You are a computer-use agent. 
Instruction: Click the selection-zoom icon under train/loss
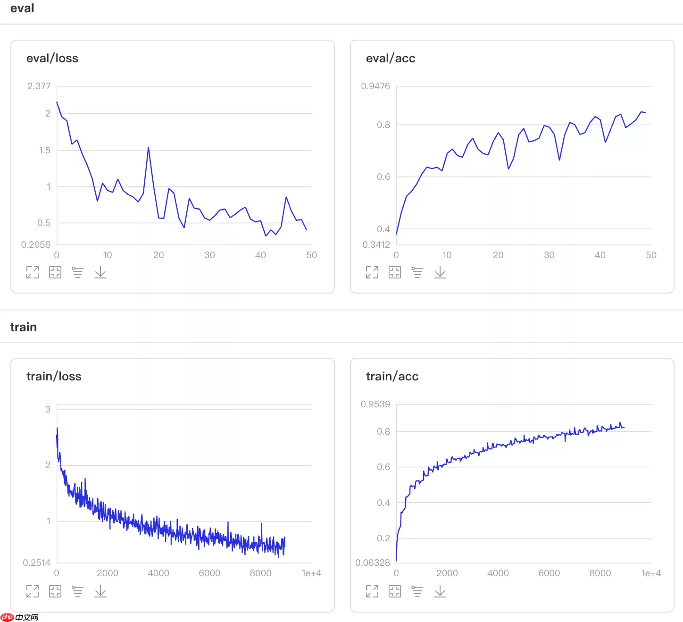(x=55, y=591)
